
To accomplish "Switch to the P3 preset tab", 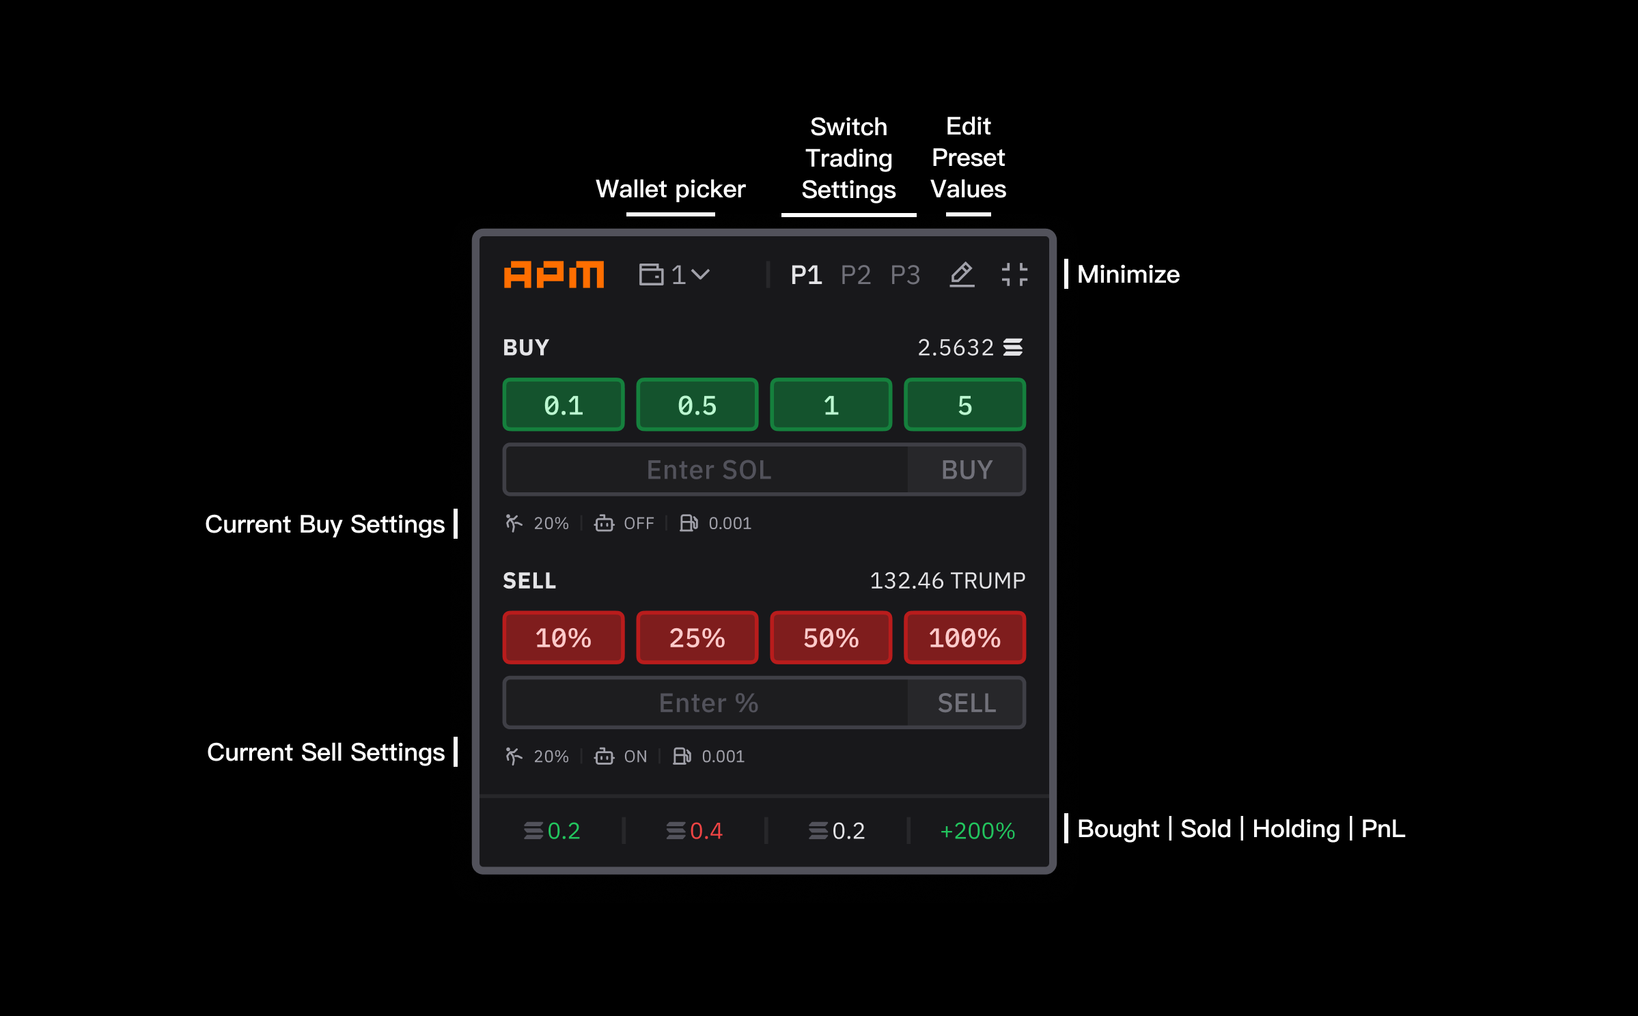I will tap(905, 274).
